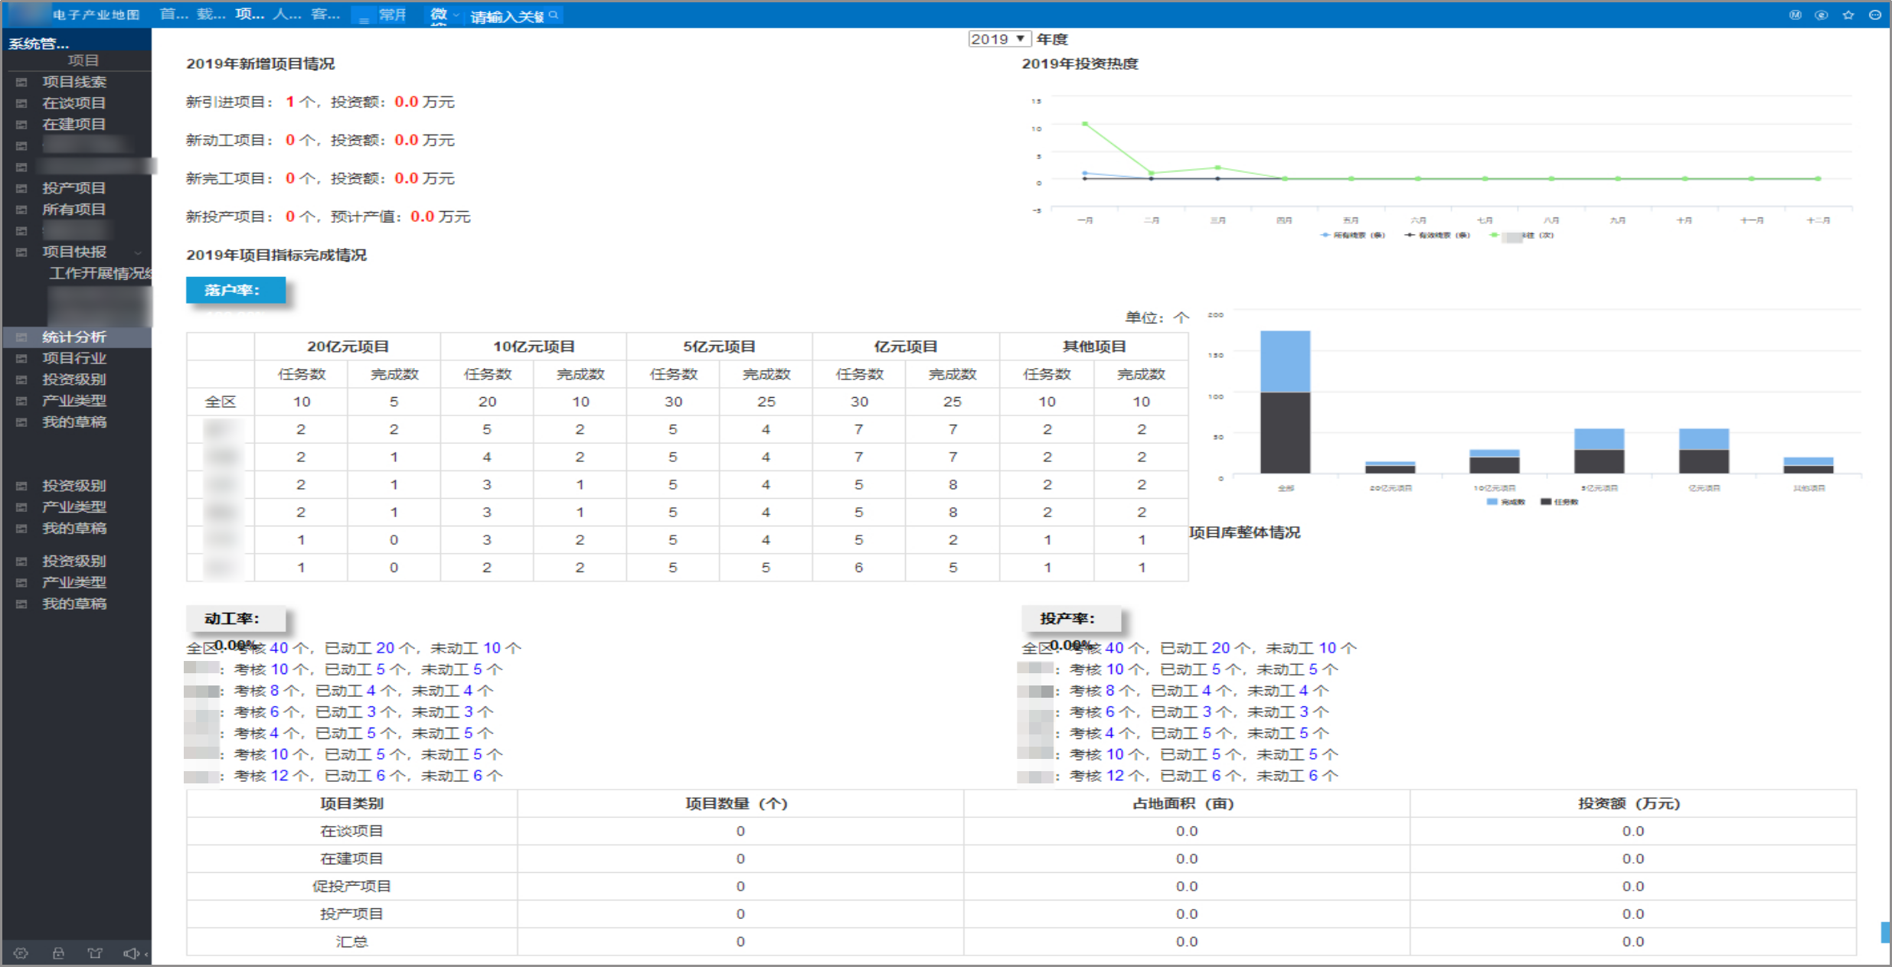Screen dimensions: 1892x967
Task: Click the announcement speaker icon
Action: tap(131, 953)
